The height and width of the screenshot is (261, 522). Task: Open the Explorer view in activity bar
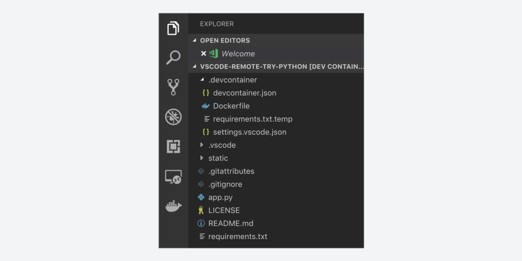(173, 28)
